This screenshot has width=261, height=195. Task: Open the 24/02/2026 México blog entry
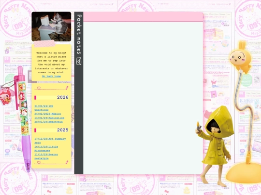(x=48, y=114)
